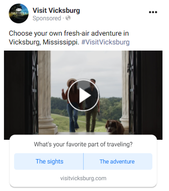Click the Sponsored label
The height and width of the screenshot is (191, 169).
pos(47,18)
